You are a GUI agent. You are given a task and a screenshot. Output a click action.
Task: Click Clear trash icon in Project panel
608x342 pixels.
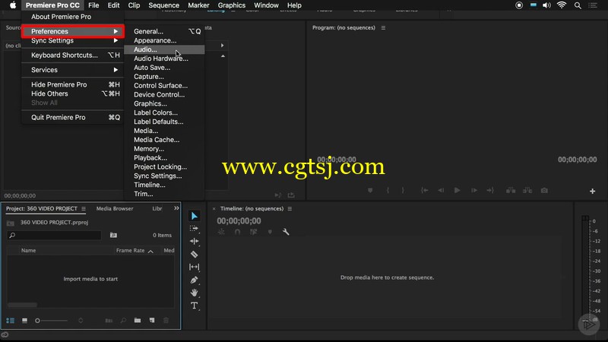pyautogui.click(x=166, y=321)
